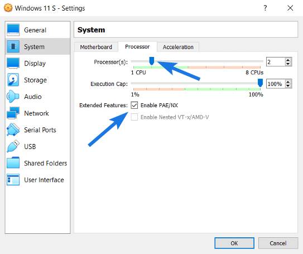The height and width of the screenshot is (254, 303).
Task: Close the Settings dialog window
Action: [290, 8]
